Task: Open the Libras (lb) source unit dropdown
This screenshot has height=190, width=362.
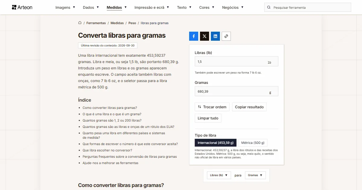Action: coord(219,175)
